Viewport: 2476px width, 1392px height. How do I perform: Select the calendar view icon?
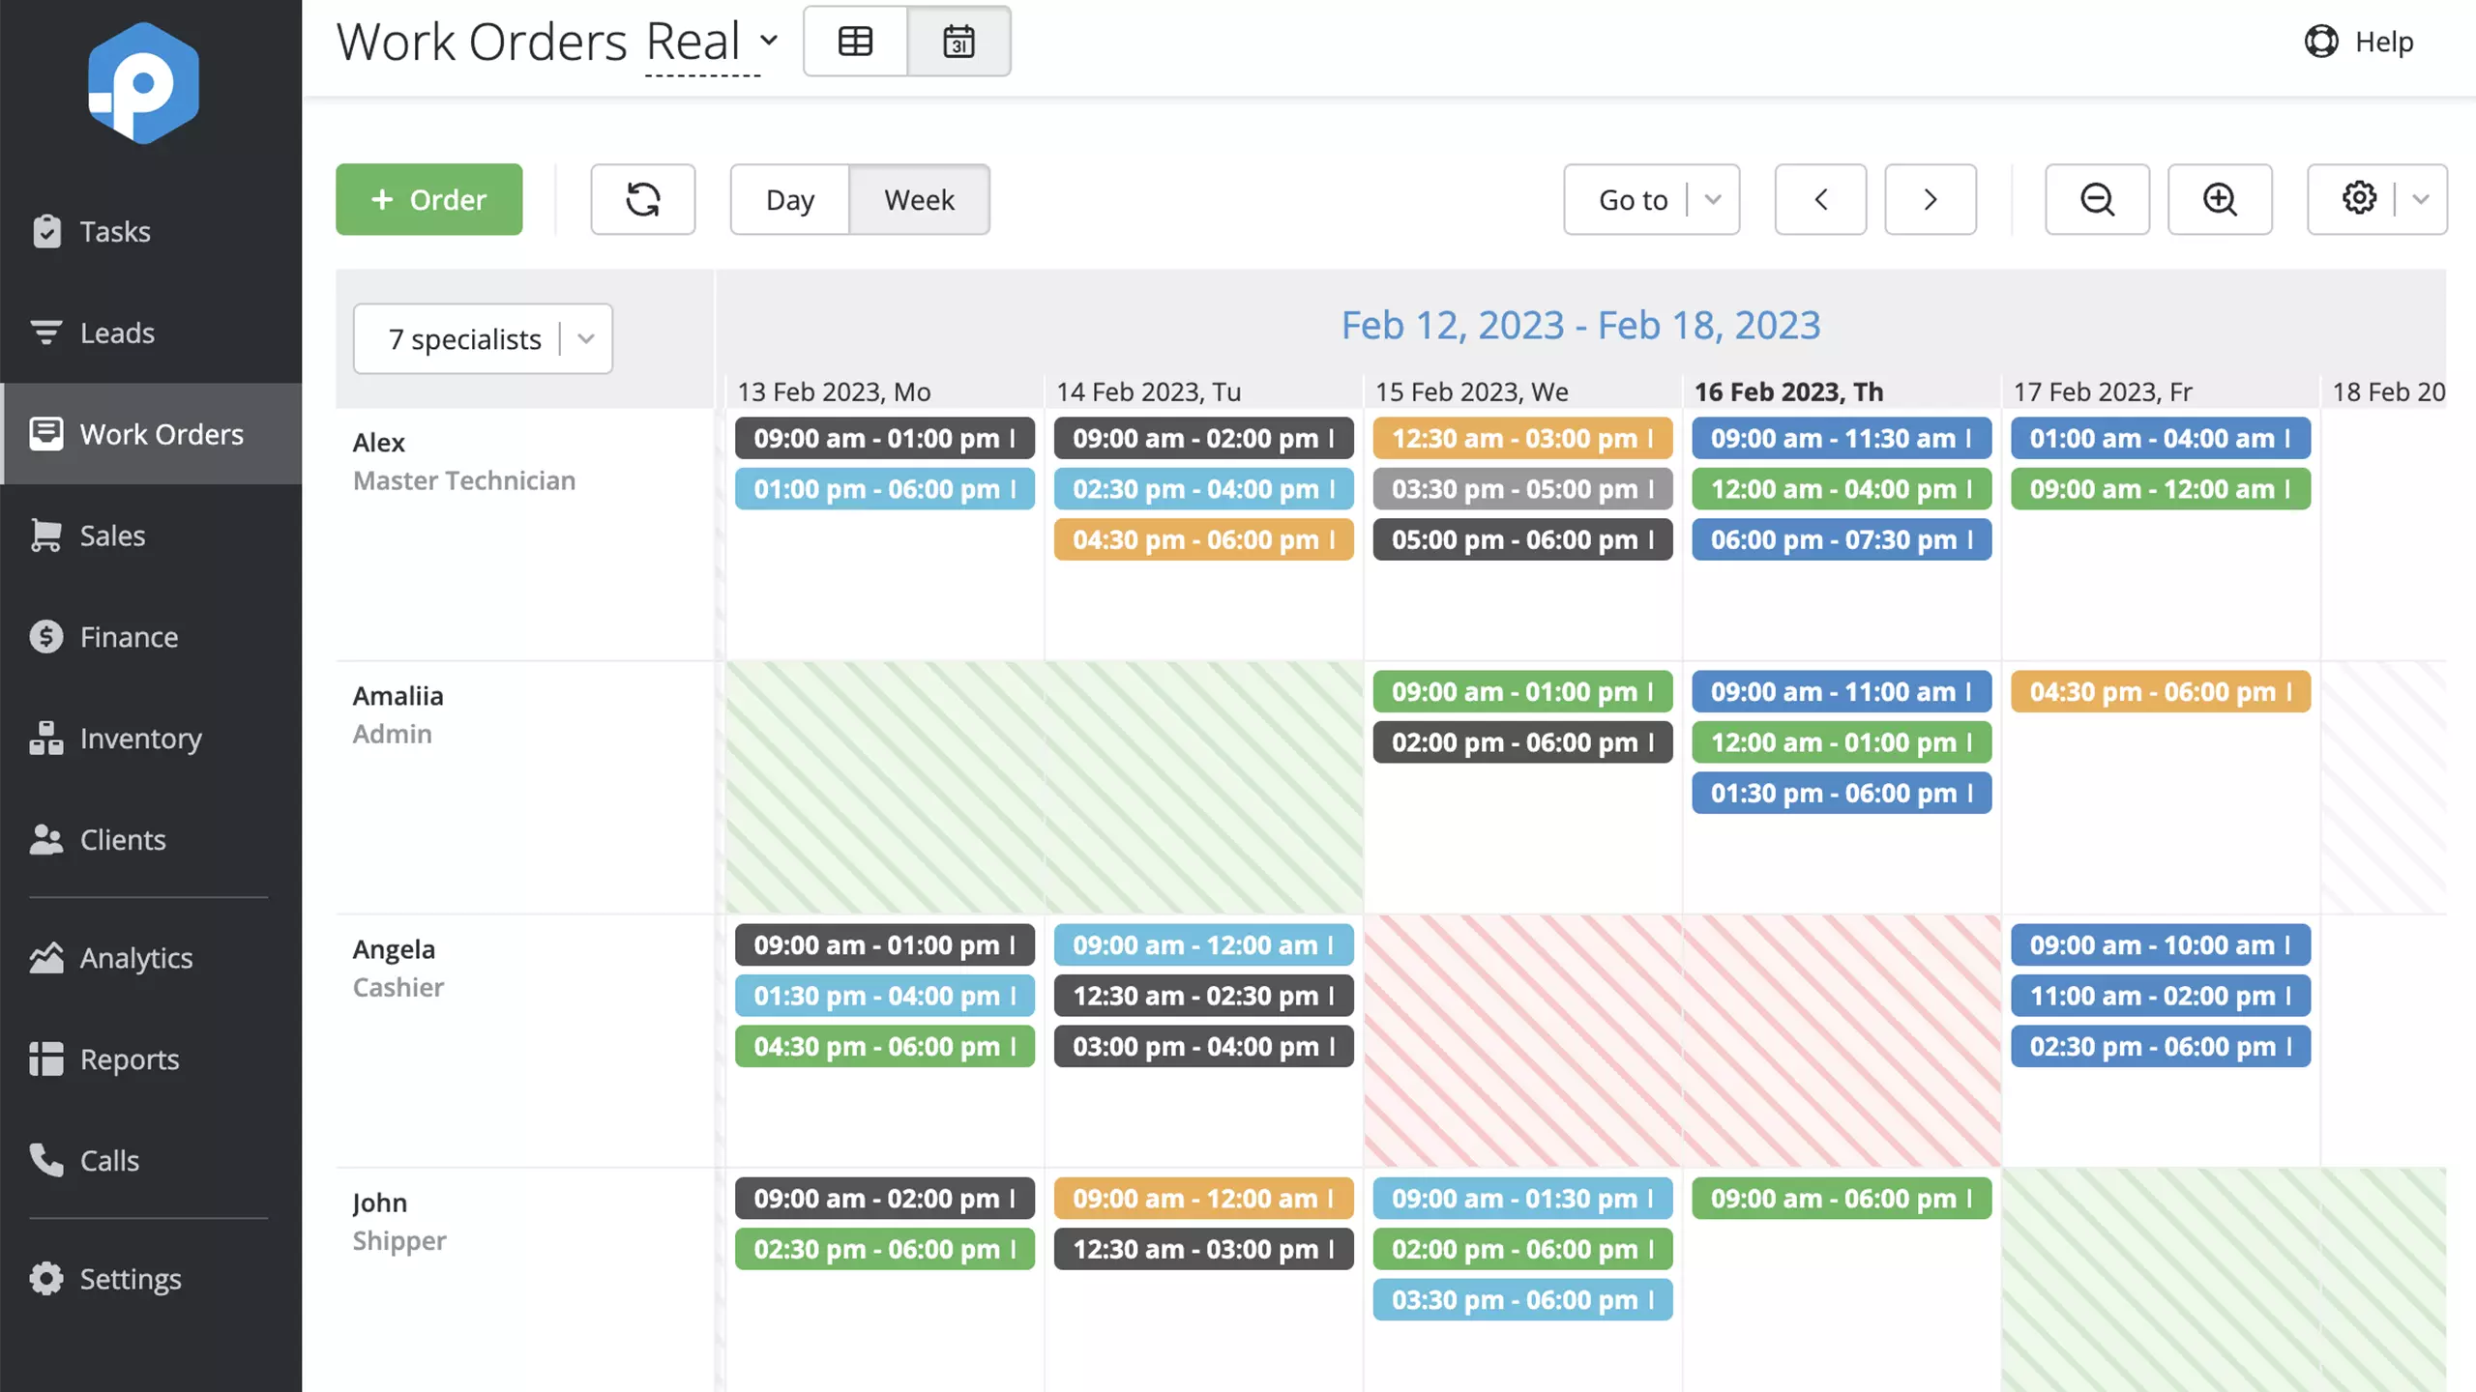pos(958,39)
